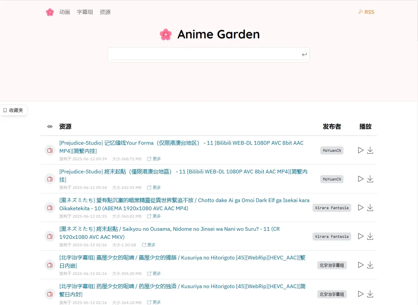
Task: Click the size text 大小 1.30 GB
Action: pos(124,245)
